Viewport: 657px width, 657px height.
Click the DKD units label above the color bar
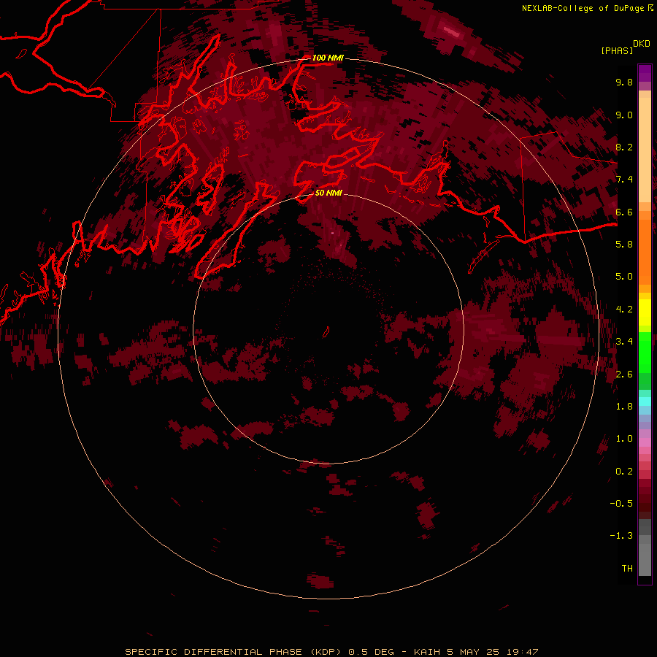tap(641, 44)
